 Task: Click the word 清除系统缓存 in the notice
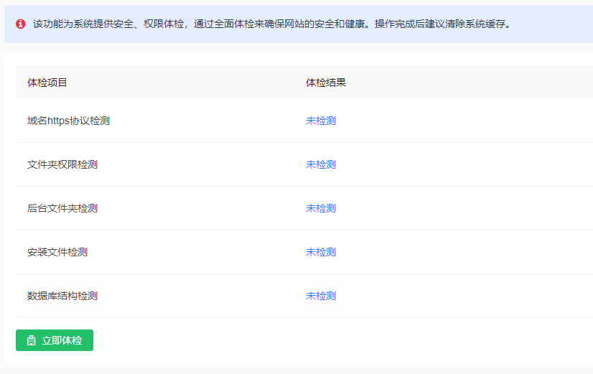click(472, 24)
